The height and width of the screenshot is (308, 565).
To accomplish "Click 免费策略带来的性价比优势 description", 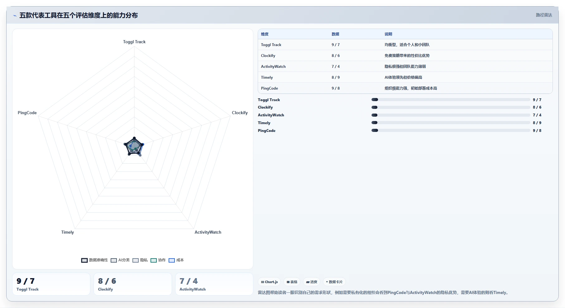I will (x=407, y=56).
